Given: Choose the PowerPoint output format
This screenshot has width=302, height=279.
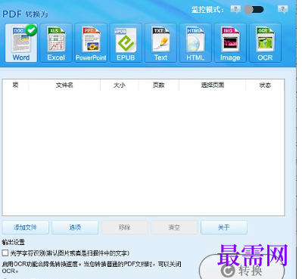Looking at the screenshot, I should [91, 43].
